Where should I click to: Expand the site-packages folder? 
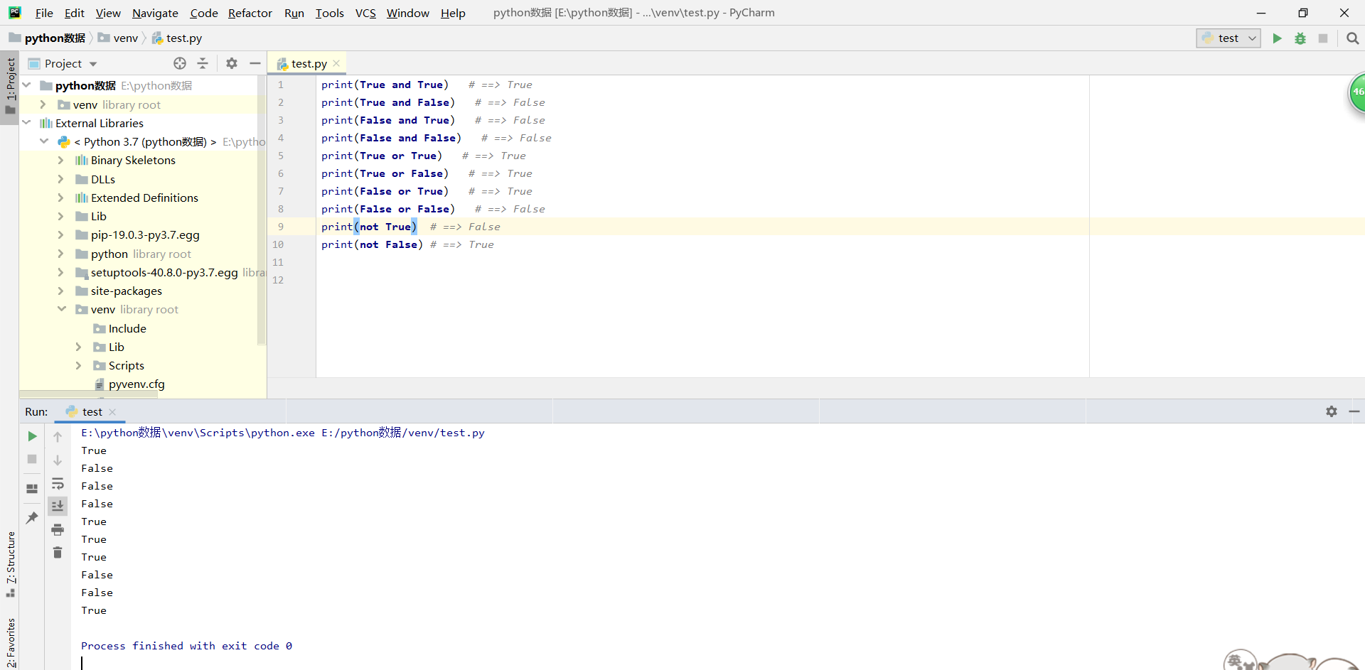(62, 291)
